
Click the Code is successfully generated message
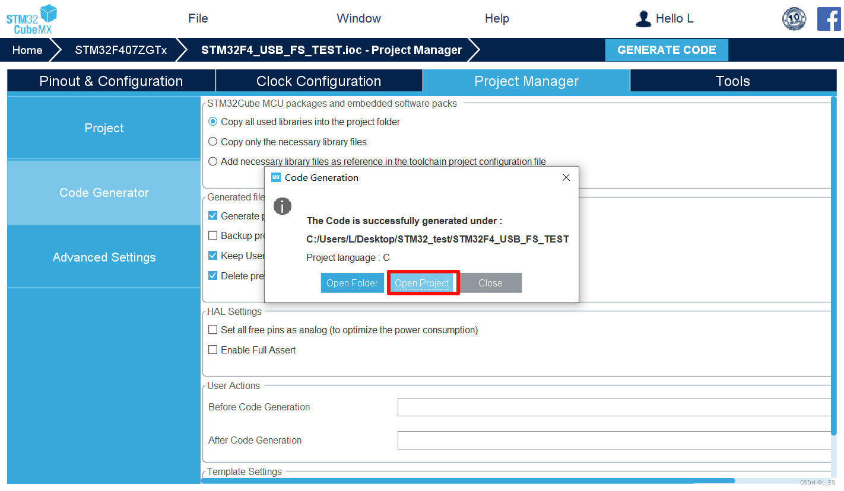404,221
